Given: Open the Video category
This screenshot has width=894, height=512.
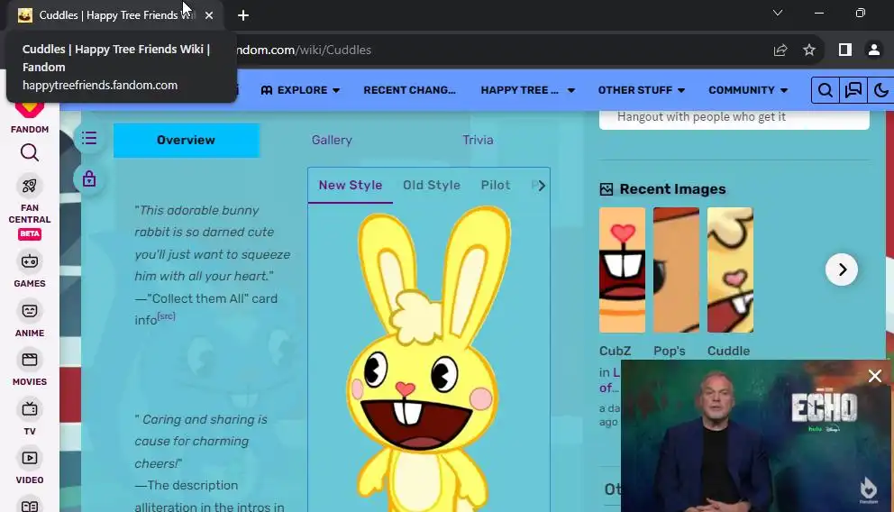Looking at the screenshot, I should [30, 467].
